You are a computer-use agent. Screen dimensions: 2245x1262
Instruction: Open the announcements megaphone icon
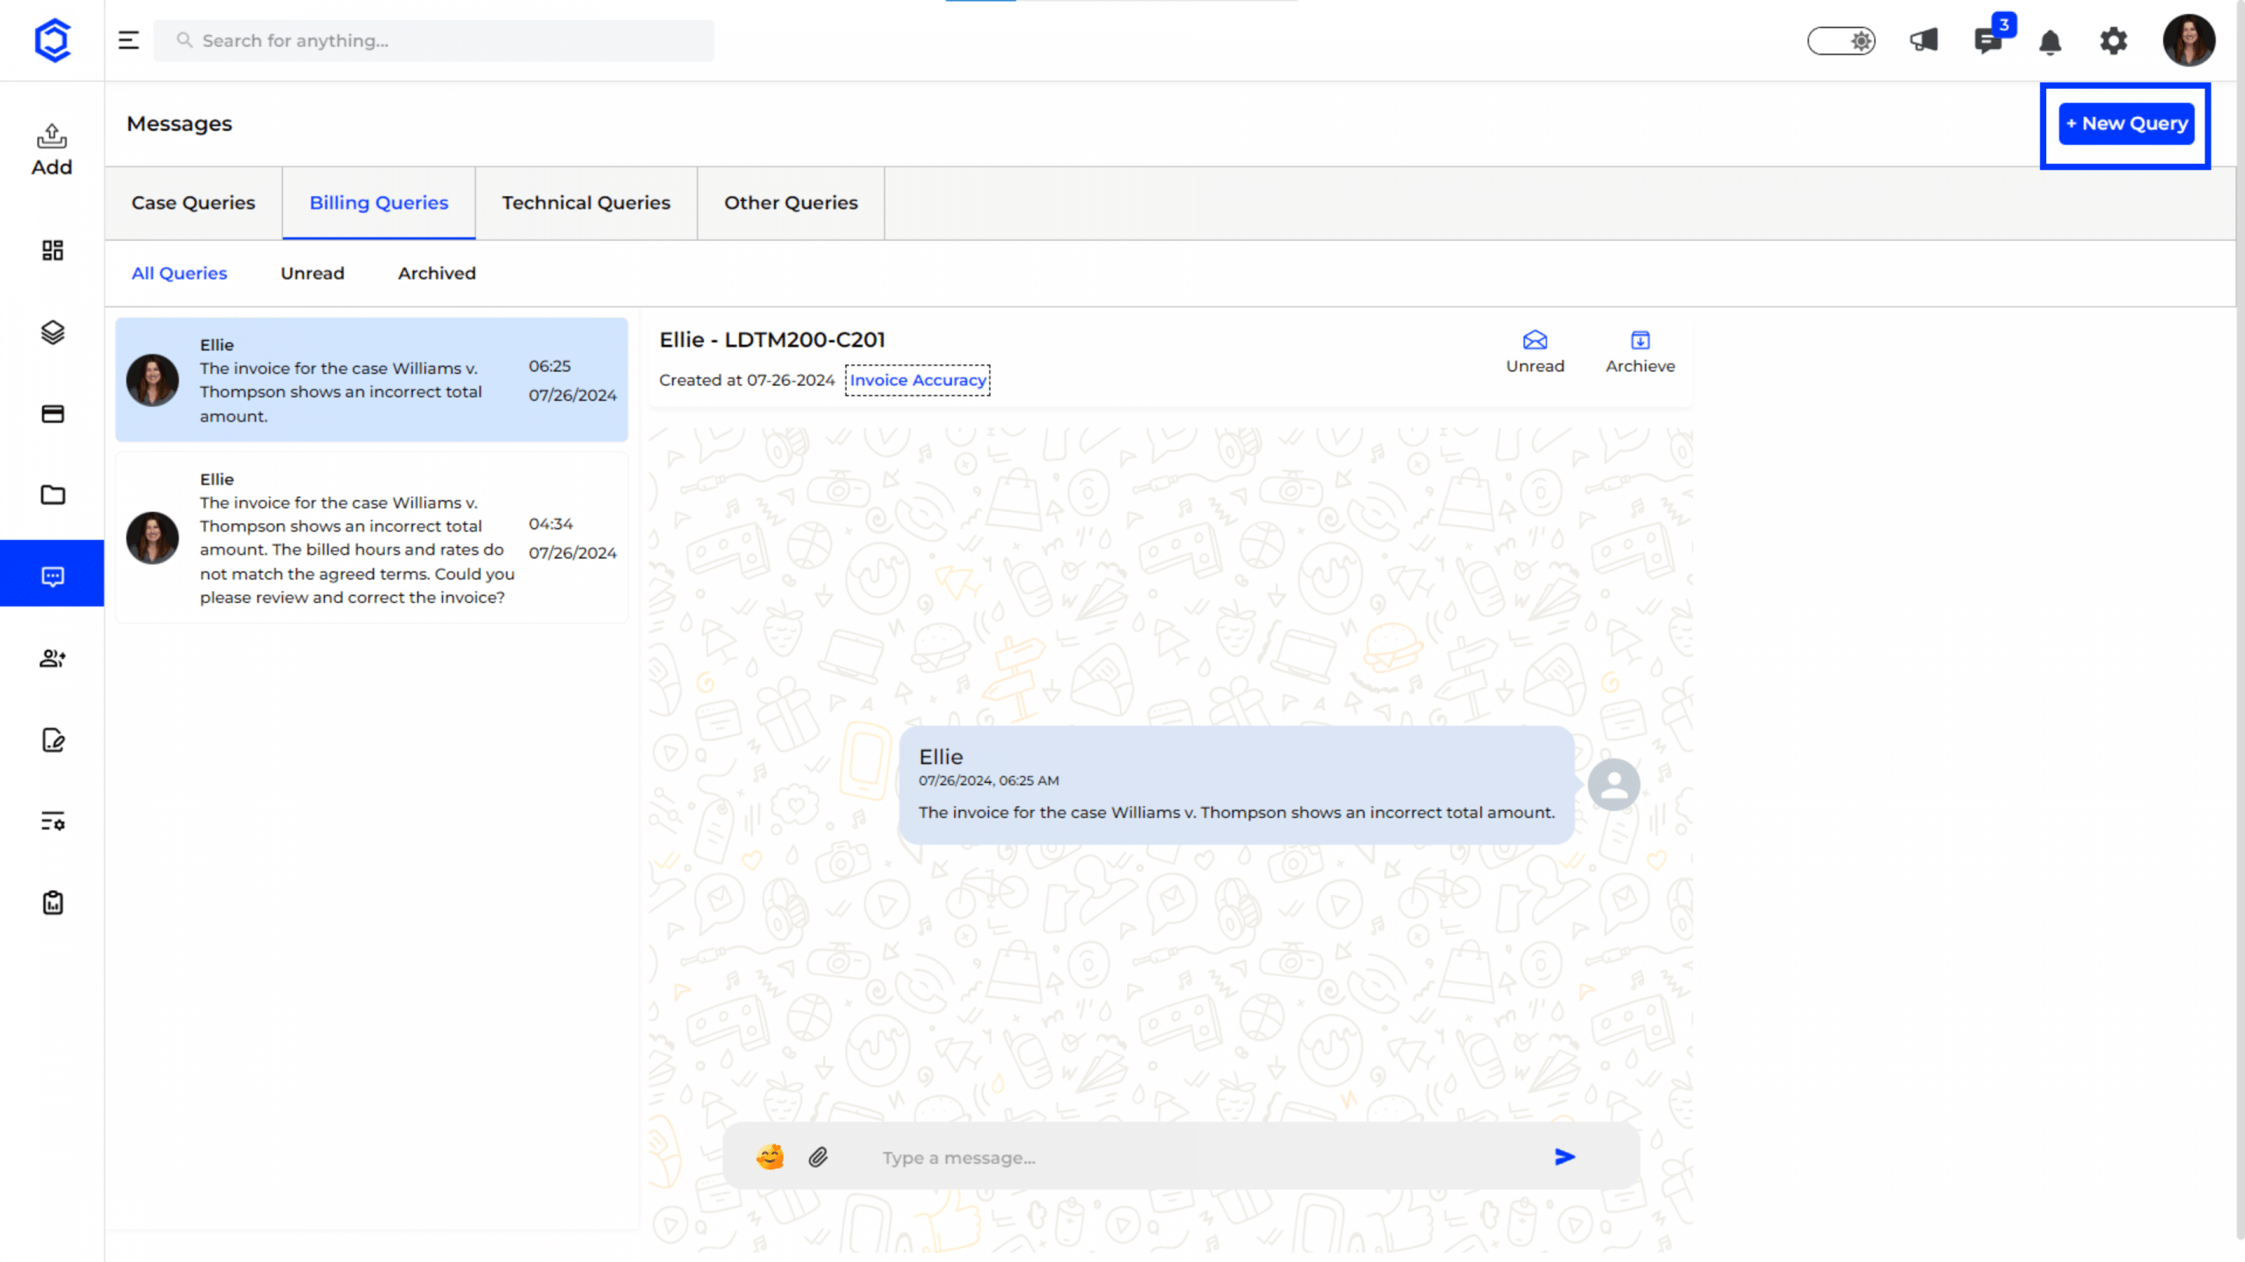(x=1923, y=40)
